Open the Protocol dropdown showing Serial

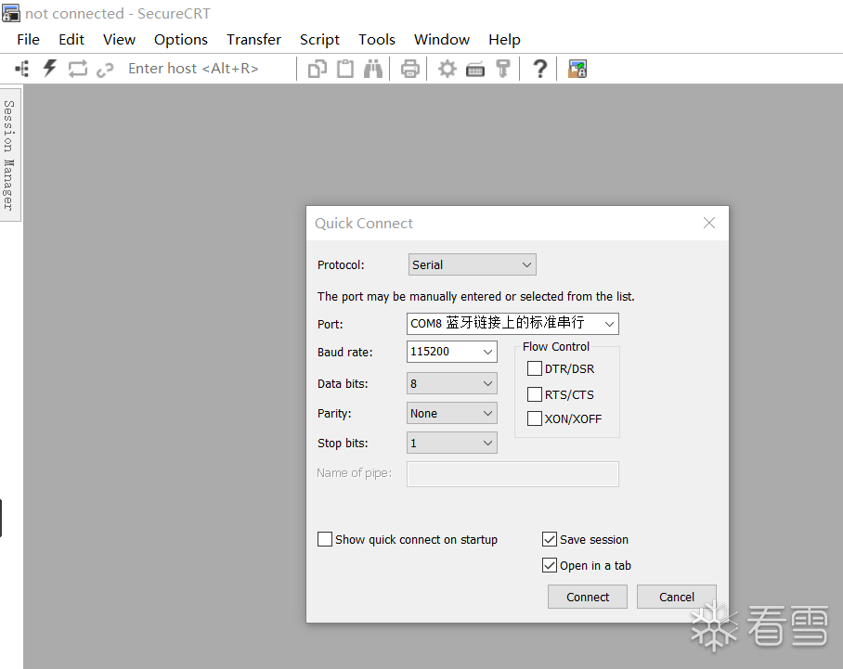click(472, 264)
